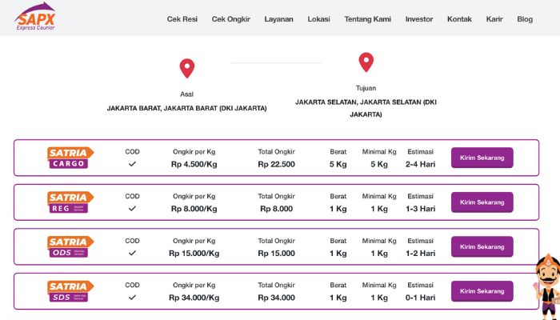Screen dimensions: 560x320
Task: Click the Satria Cargo service logo
Action: pos(70,158)
